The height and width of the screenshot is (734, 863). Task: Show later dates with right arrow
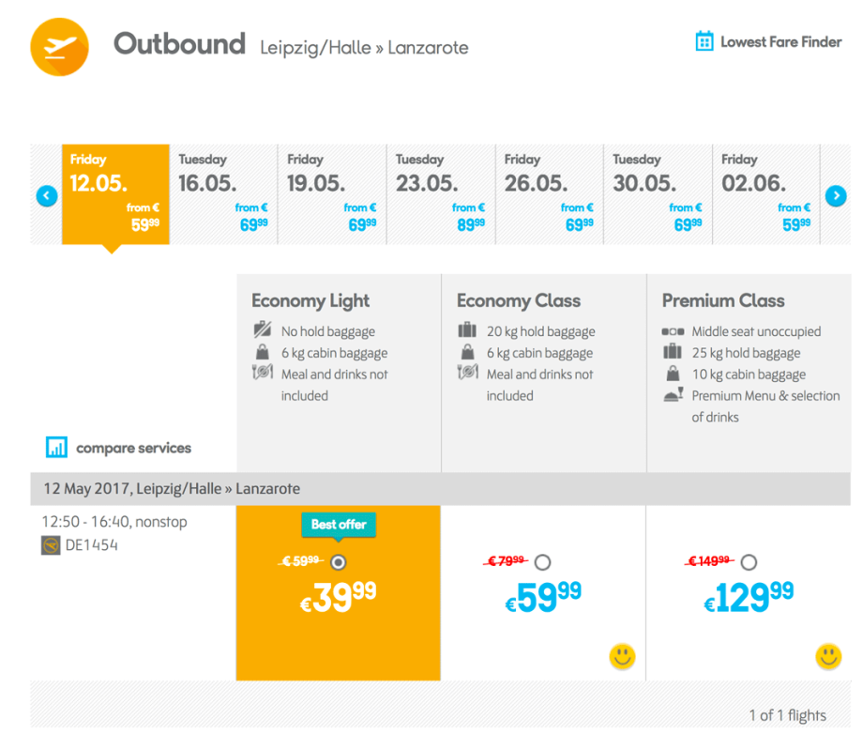point(835,195)
